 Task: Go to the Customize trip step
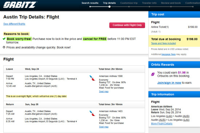tap(129, 3)
